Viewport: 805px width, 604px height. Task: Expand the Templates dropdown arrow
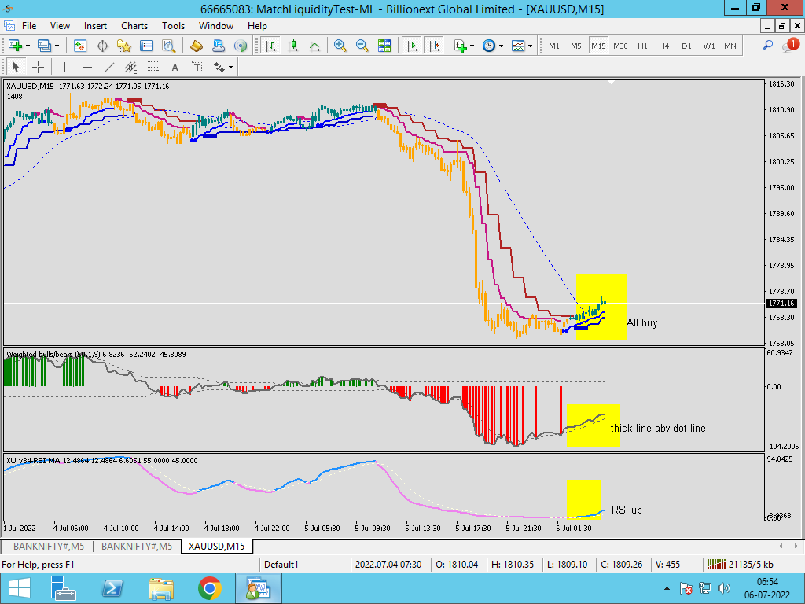[531, 46]
